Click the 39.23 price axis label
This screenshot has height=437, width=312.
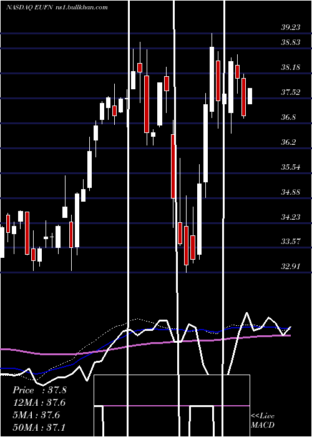click(291, 27)
